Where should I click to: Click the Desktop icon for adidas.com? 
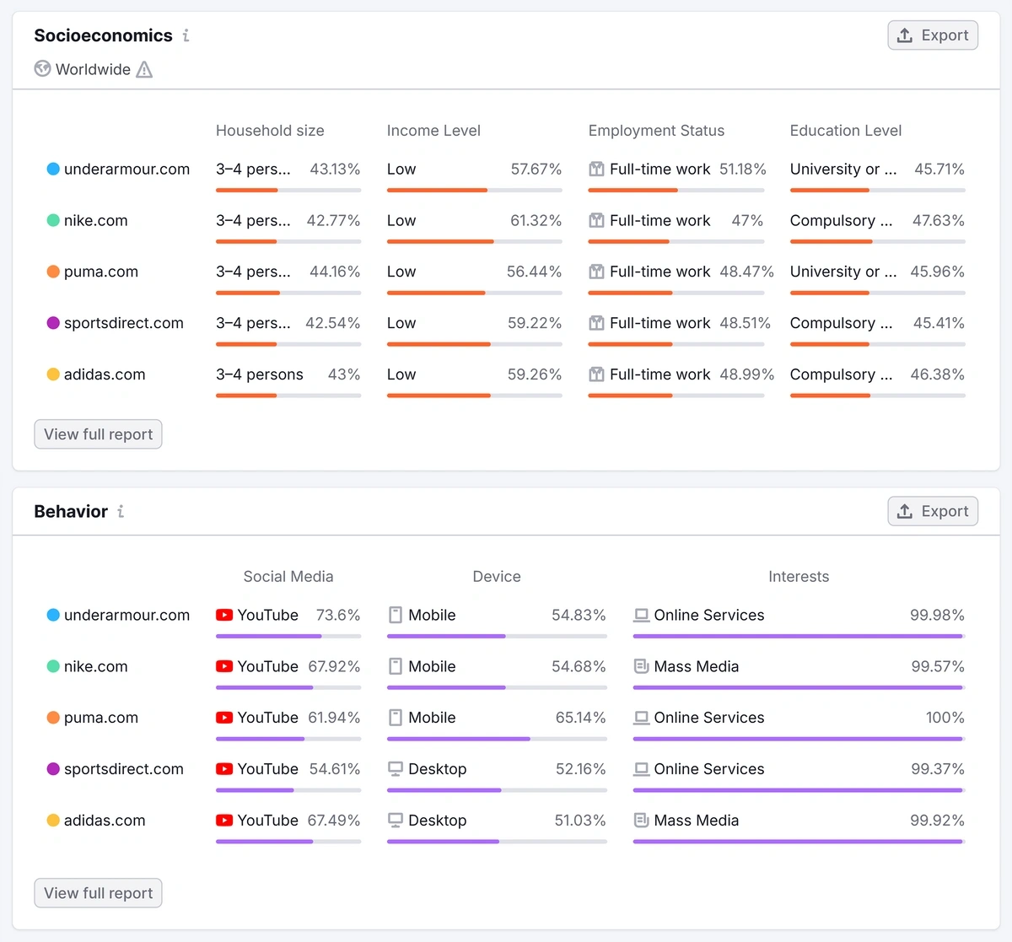click(x=395, y=821)
